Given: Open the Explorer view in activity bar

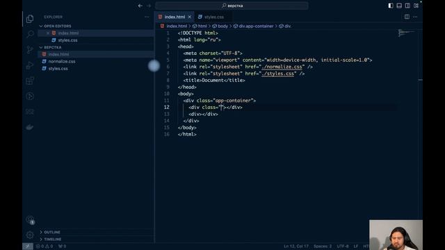Looking at the screenshot, I should point(30,19).
